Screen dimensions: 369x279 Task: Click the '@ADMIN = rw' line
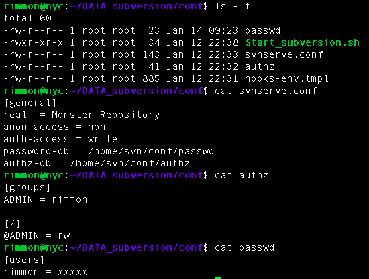pos(37,235)
